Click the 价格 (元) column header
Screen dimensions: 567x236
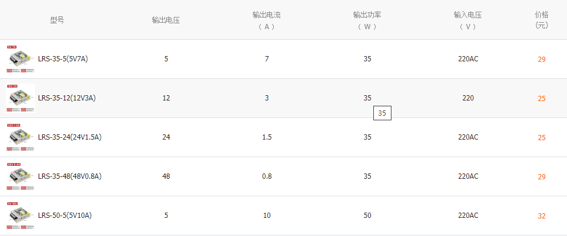[541, 20]
